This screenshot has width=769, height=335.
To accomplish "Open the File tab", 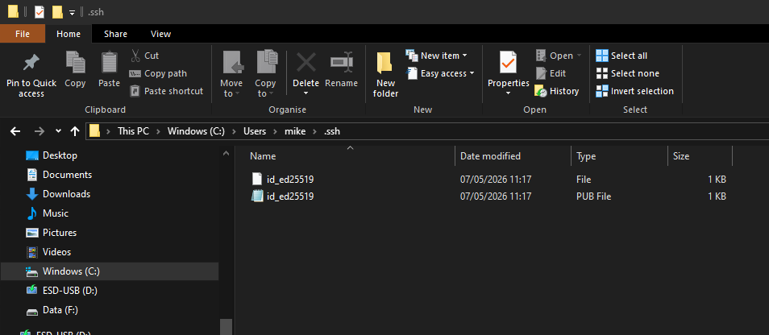I will coord(23,34).
